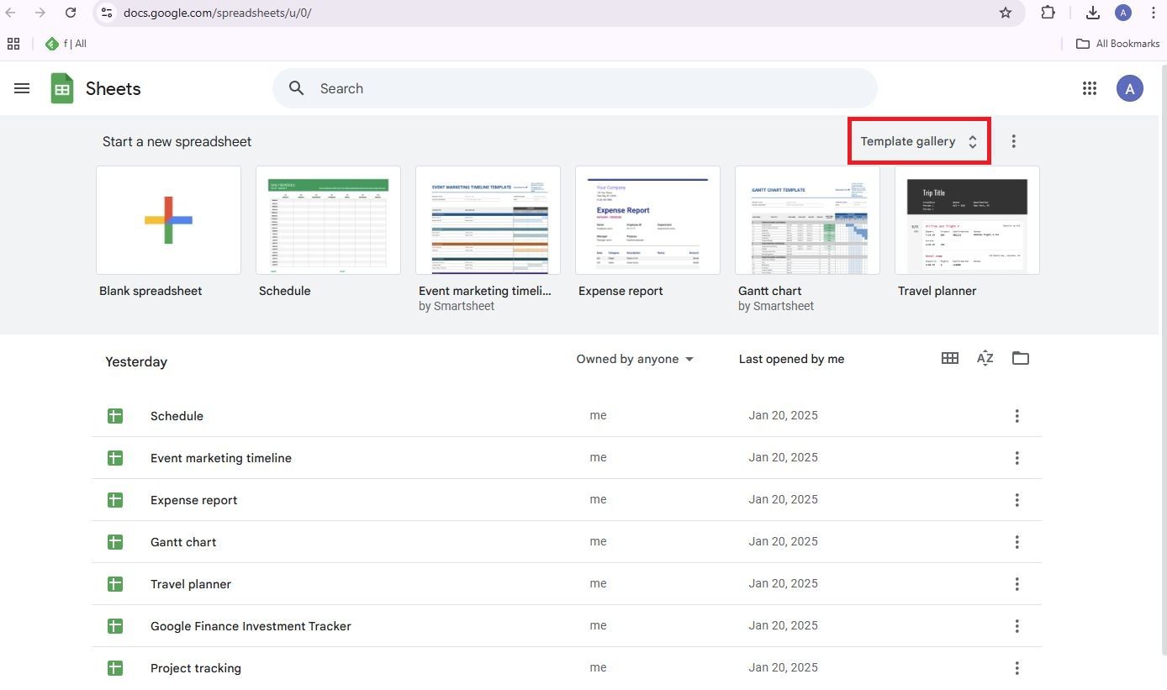Open the Owned by anyone filter
Screen dimensions: 1167x690
coord(634,359)
